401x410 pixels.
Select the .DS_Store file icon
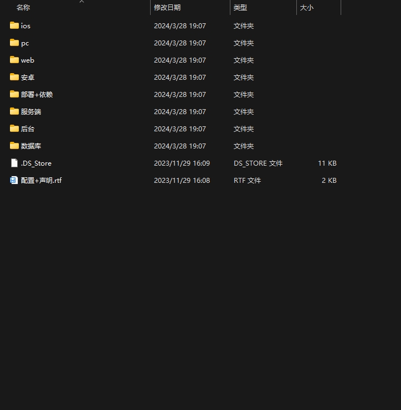coord(14,163)
